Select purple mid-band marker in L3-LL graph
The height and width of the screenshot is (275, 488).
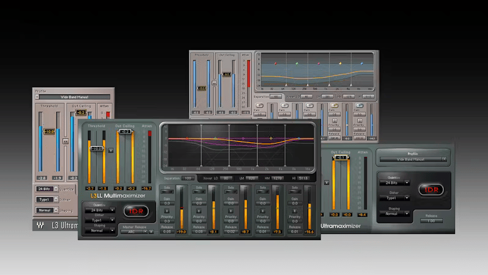click(x=243, y=138)
